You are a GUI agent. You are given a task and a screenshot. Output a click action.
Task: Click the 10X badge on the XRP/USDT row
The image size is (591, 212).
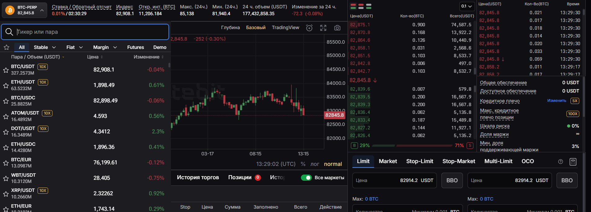(43, 190)
